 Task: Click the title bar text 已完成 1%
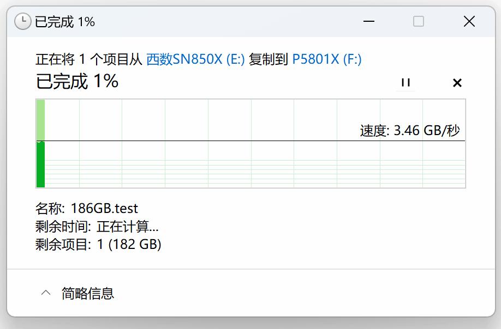click(65, 22)
